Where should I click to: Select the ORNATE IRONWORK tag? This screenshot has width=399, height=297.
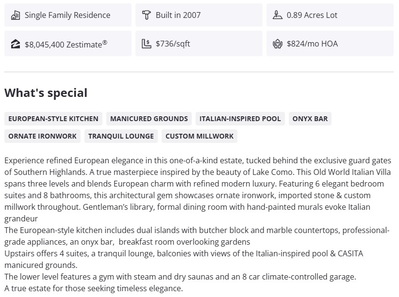[x=43, y=136]
